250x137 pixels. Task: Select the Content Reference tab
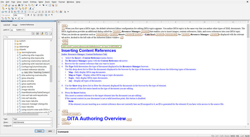(27, 25)
